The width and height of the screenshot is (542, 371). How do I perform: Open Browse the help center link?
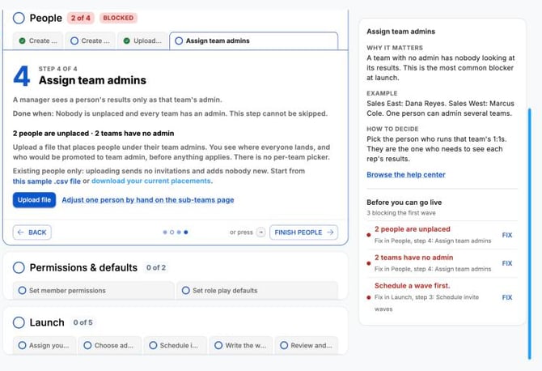point(406,175)
